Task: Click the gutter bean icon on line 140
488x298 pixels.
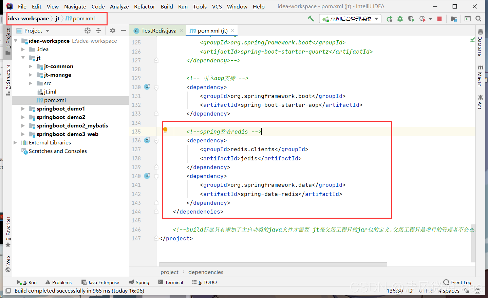Action: (x=147, y=176)
